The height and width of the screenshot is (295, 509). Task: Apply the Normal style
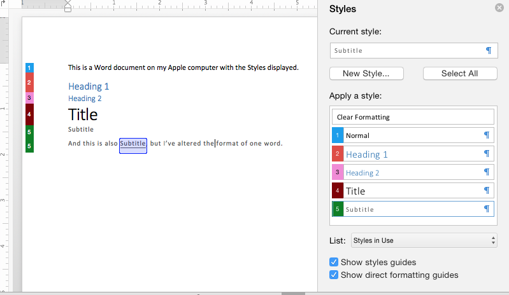pos(413,135)
